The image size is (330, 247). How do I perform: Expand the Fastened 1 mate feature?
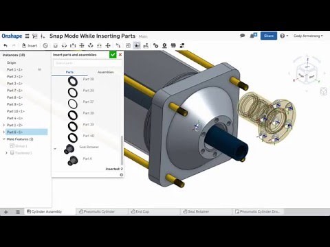click(x=6, y=153)
